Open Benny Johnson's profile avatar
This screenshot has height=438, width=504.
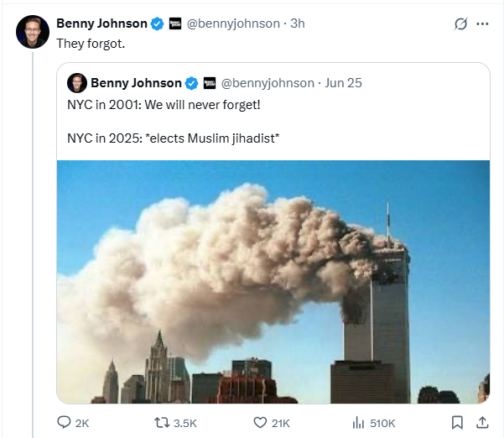pyautogui.click(x=32, y=31)
